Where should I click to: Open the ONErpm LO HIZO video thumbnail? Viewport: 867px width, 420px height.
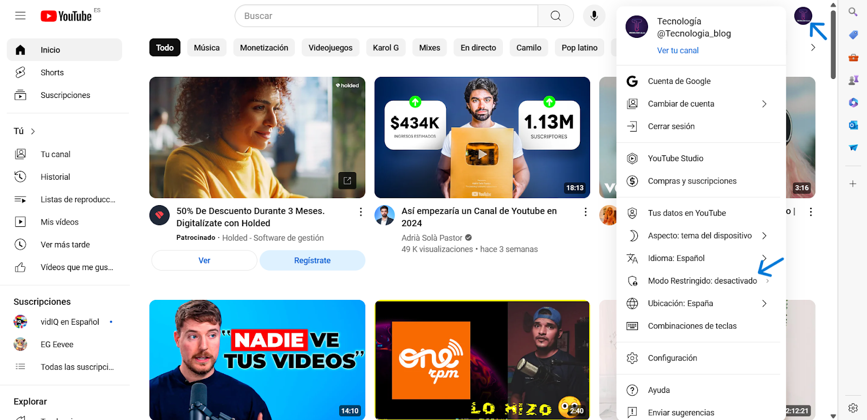[x=482, y=360]
